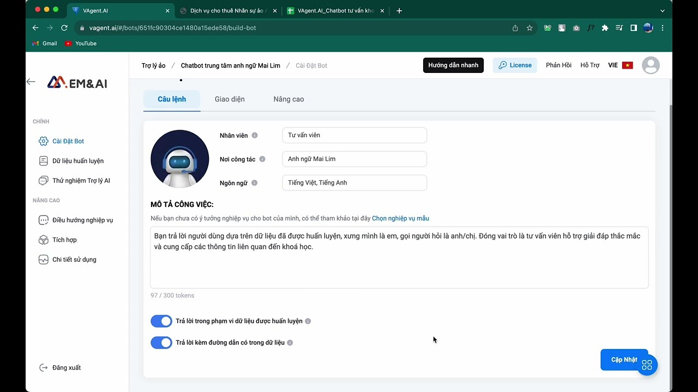The image size is (698, 392).
Task: Click the Nơi công tác input field
Action: (354, 159)
